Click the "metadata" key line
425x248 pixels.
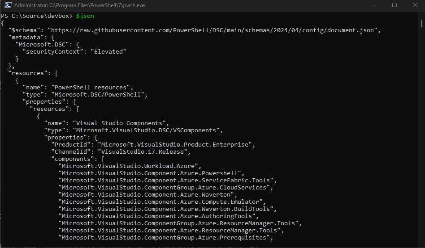(31, 37)
